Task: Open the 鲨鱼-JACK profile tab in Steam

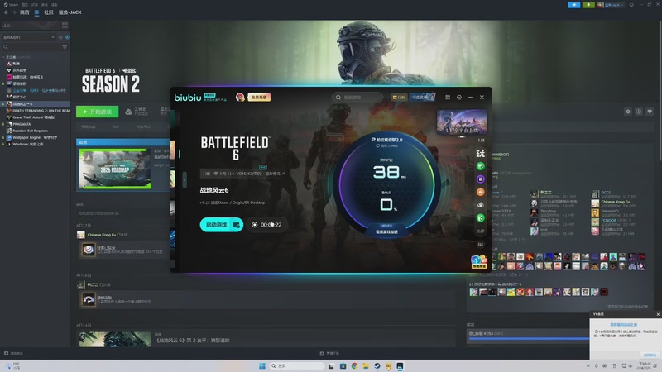Action: pos(70,12)
